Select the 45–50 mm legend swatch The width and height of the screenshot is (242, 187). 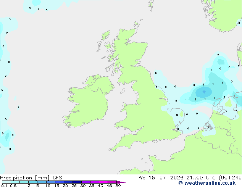pos(112,182)
